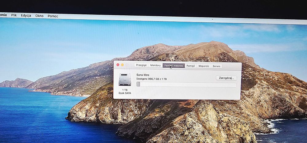Click the 1 TB capacity label under disk

click(125, 90)
